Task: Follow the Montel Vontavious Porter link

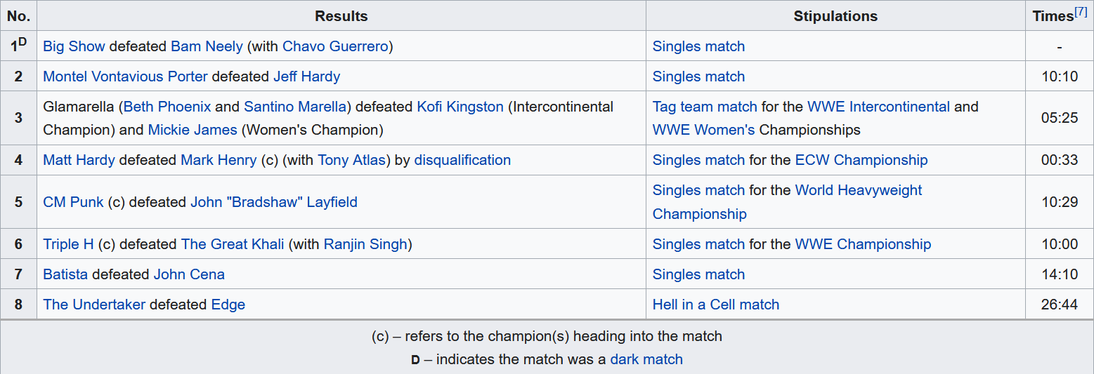Action: 125,76
